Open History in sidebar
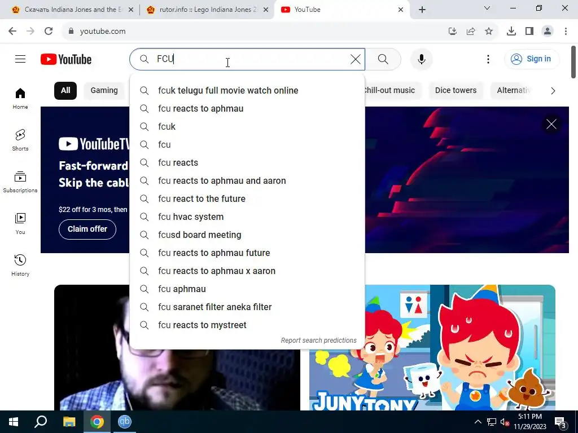Screen dimensions: 578x433 click(x=20, y=265)
